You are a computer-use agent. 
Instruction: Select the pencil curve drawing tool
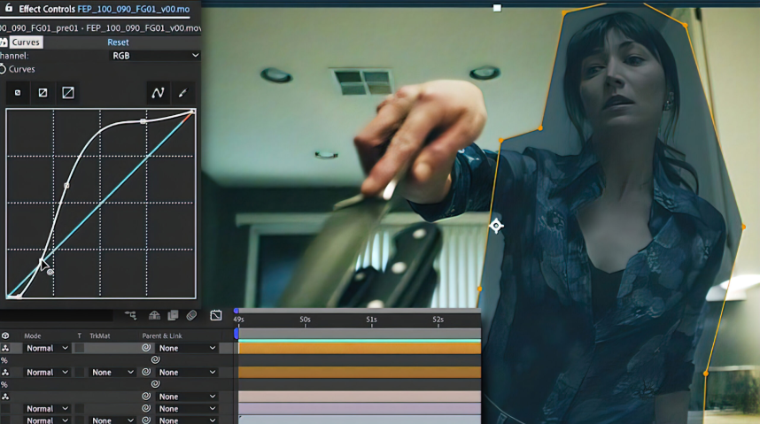tap(182, 92)
